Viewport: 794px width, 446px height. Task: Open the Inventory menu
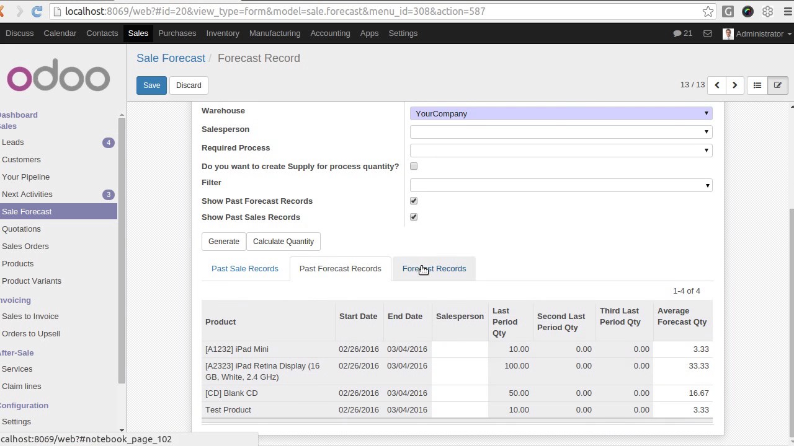(x=223, y=33)
